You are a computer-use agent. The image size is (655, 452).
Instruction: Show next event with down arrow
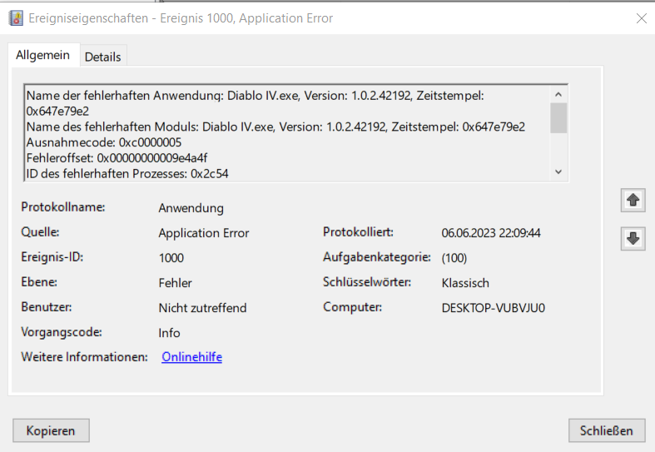click(x=633, y=239)
